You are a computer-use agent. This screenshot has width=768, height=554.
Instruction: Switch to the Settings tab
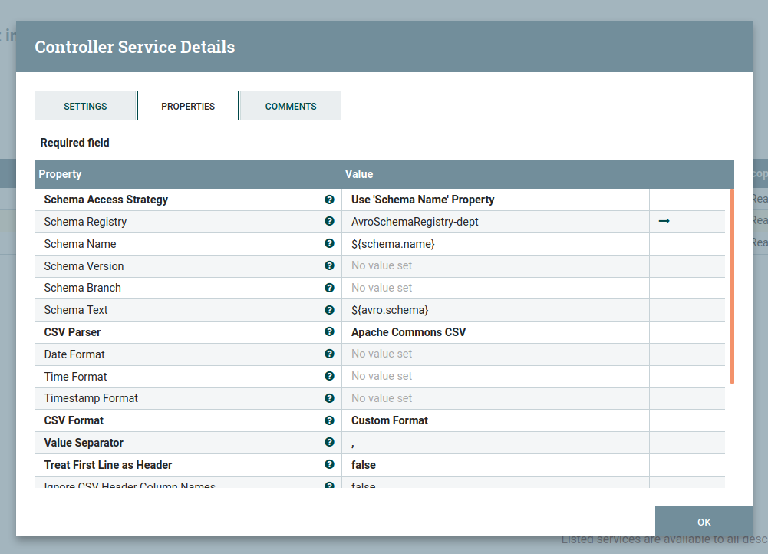pos(85,106)
